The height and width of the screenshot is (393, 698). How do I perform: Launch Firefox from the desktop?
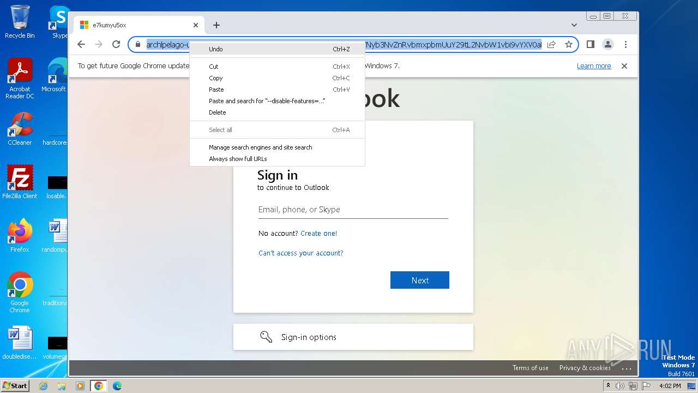20,236
